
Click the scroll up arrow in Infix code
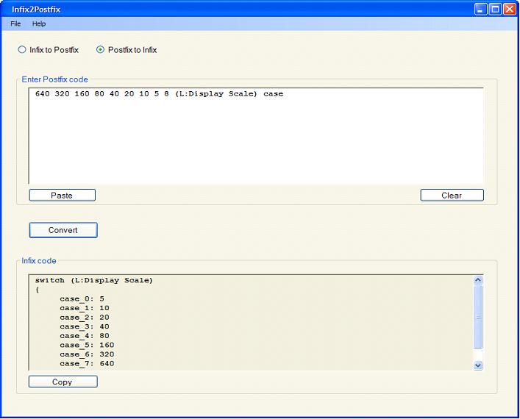[x=478, y=280]
